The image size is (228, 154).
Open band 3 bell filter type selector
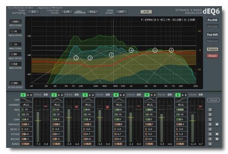[x=88, y=100]
